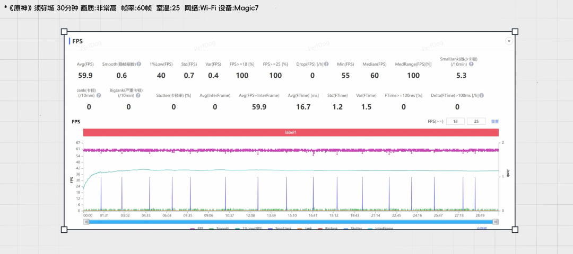Viewport: 573px width, 254px height.
Task: Grab the left handle of the time range slider
Action: (86, 222)
